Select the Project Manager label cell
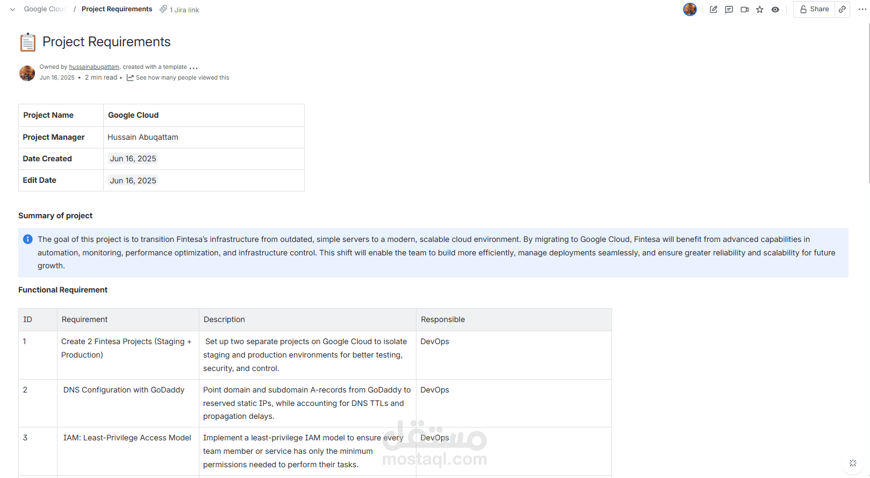The image size is (870, 478). coord(61,137)
